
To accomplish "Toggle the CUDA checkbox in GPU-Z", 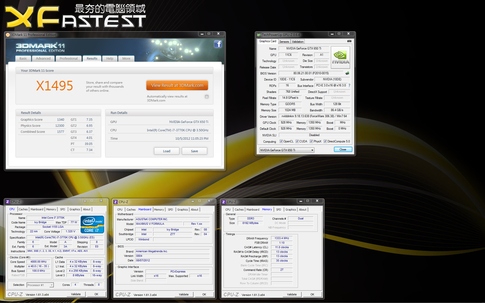I will tap(297, 141).
